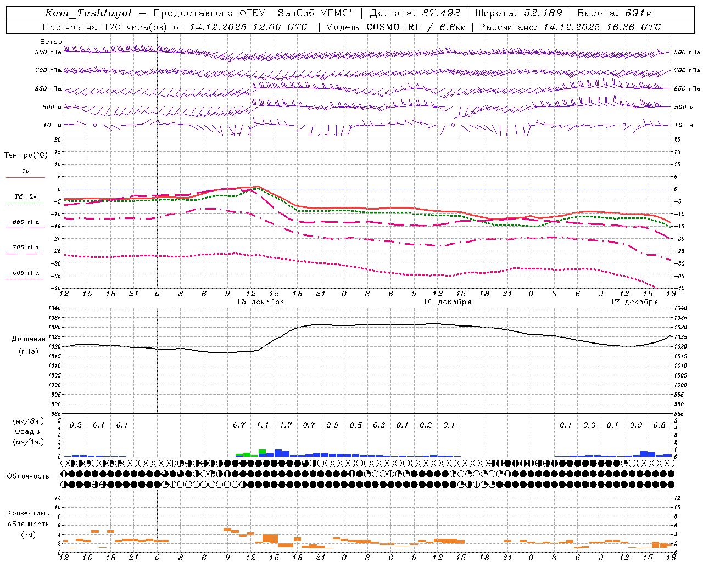The height and width of the screenshot is (562, 703).
Task: Click the 16 декабря date label
Action: click(x=447, y=302)
